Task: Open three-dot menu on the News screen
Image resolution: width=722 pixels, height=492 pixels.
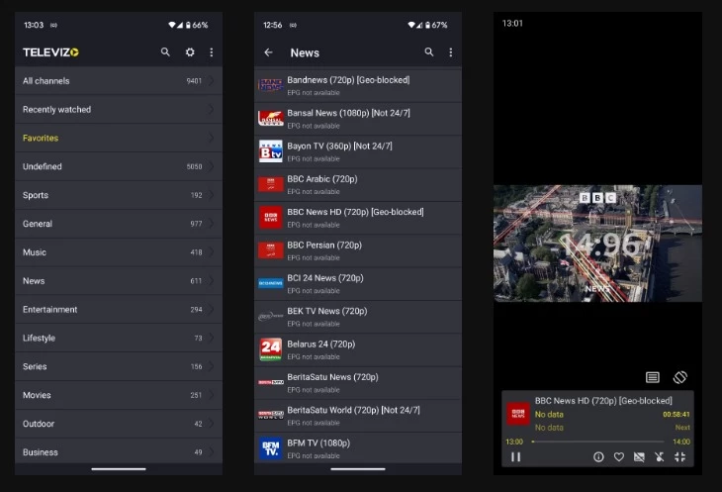Action: (451, 52)
